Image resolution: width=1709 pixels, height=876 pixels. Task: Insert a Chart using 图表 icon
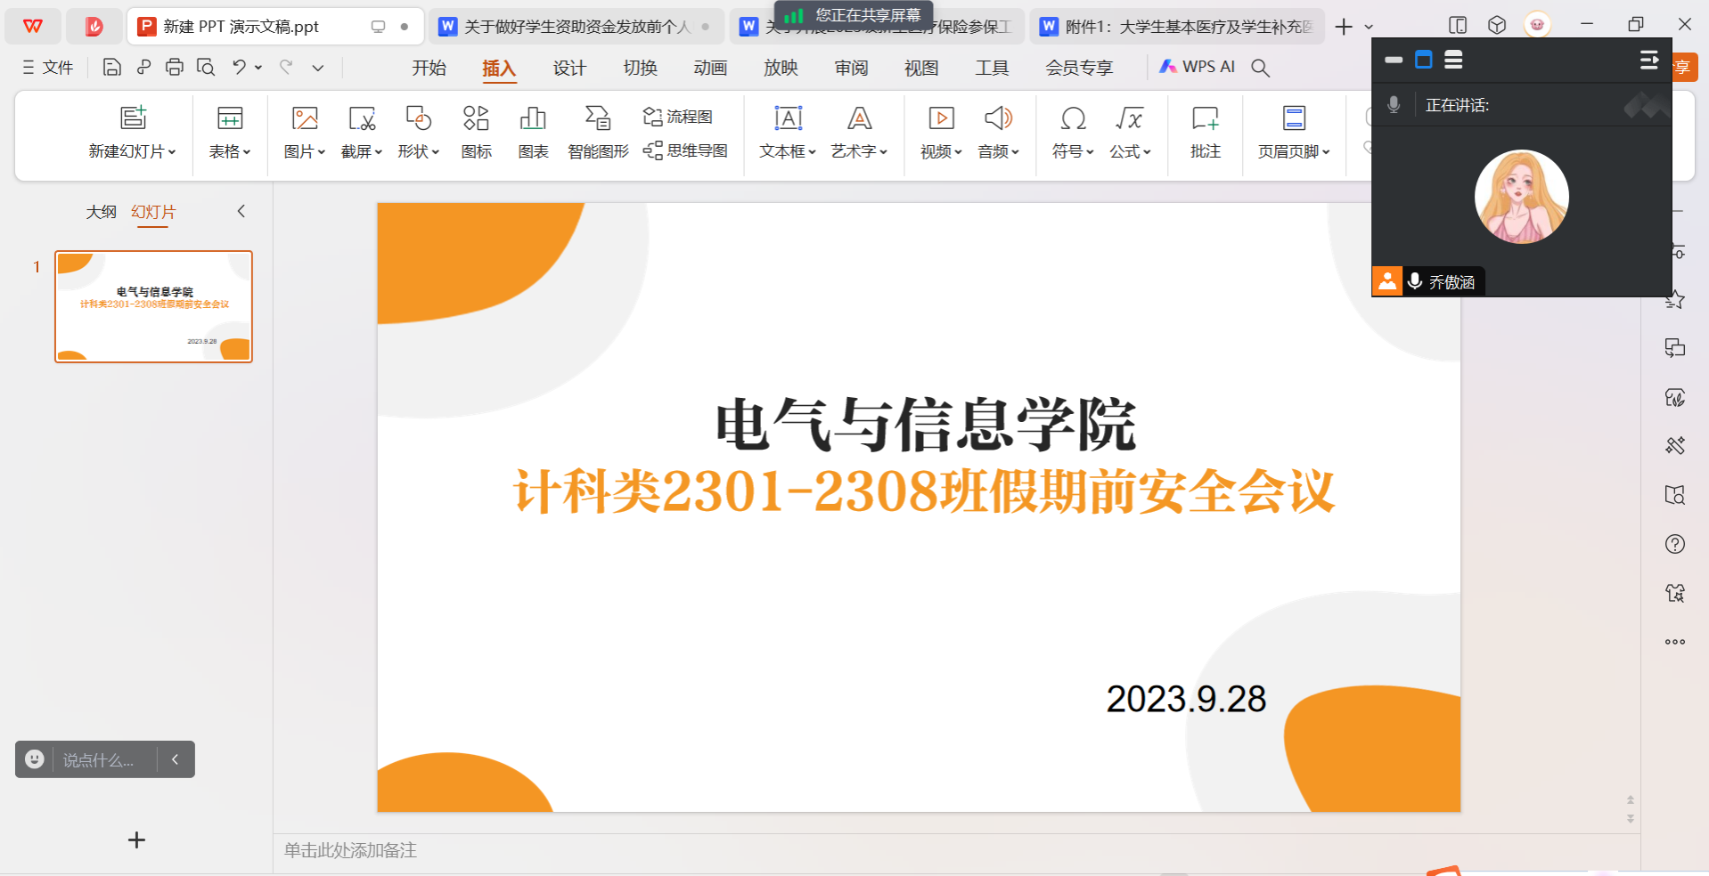click(x=533, y=132)
